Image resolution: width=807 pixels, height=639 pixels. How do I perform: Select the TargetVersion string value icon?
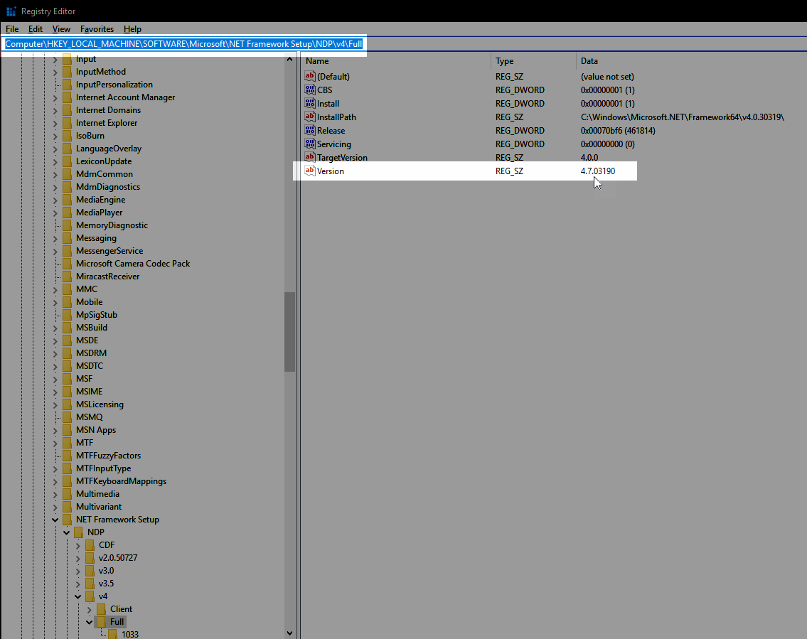coord(310,157)
